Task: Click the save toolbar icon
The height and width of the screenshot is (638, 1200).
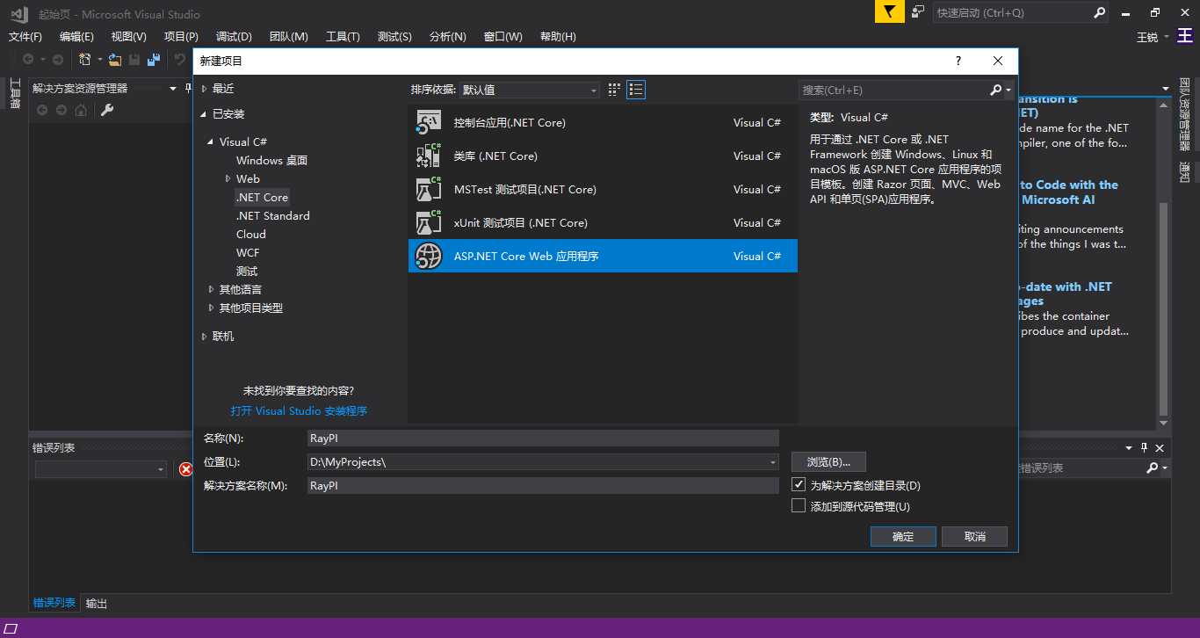Action: [135, 60]
